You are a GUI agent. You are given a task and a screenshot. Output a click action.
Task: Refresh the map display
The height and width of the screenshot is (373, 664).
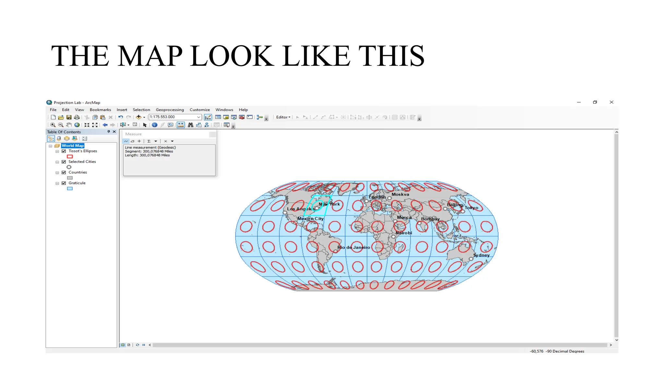(137, 345)
